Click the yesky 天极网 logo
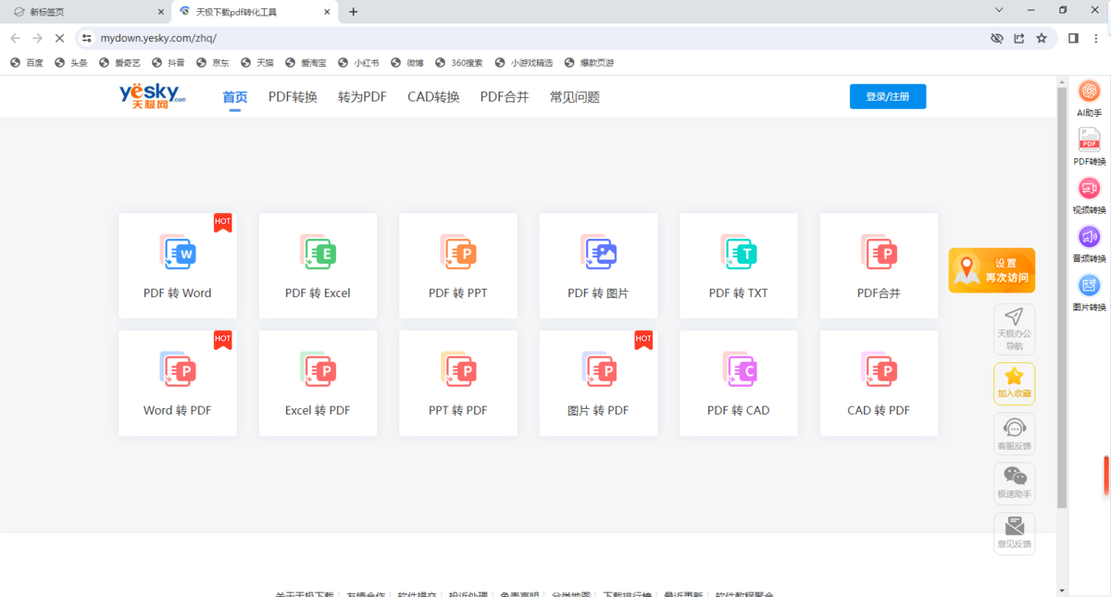The height and width of the screenshot is (597, 1111). (x=152, y=96)
